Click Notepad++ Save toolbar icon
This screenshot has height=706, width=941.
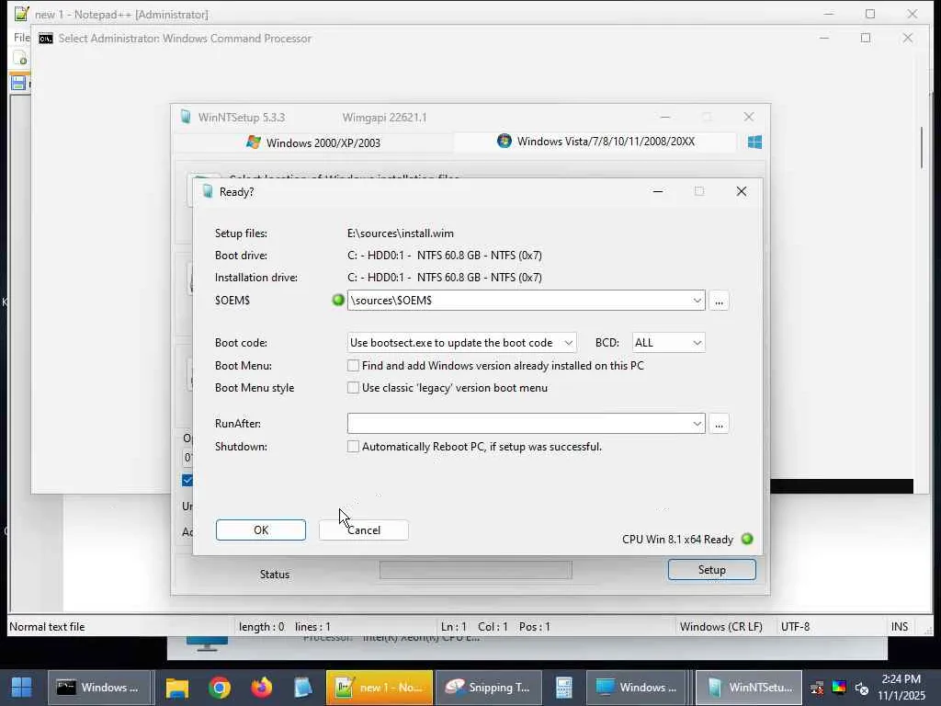[x=18, y=83]
